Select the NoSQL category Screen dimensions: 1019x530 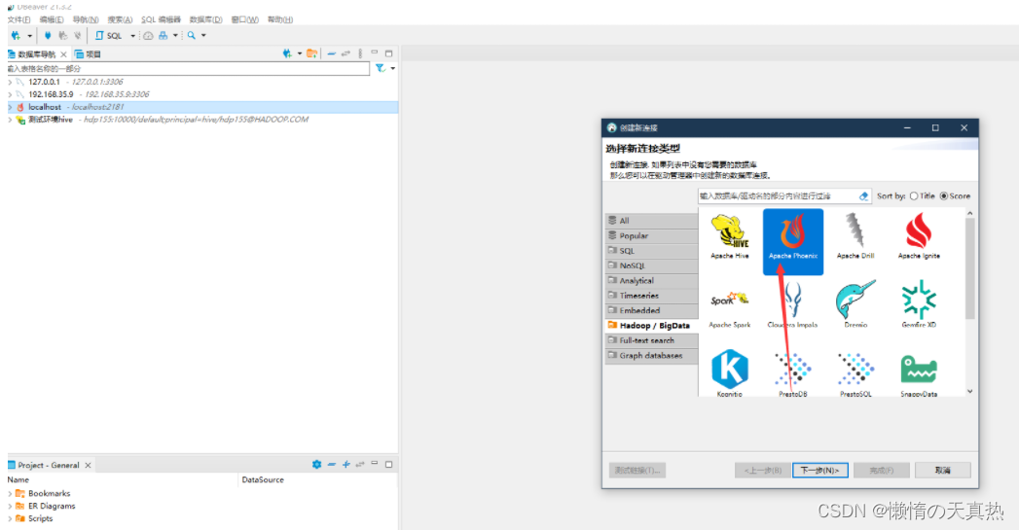pos(651,265)
